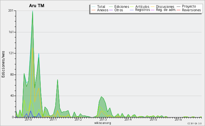
Task: Click the 2013 peak near 38 edits
Action: [101, 97]
